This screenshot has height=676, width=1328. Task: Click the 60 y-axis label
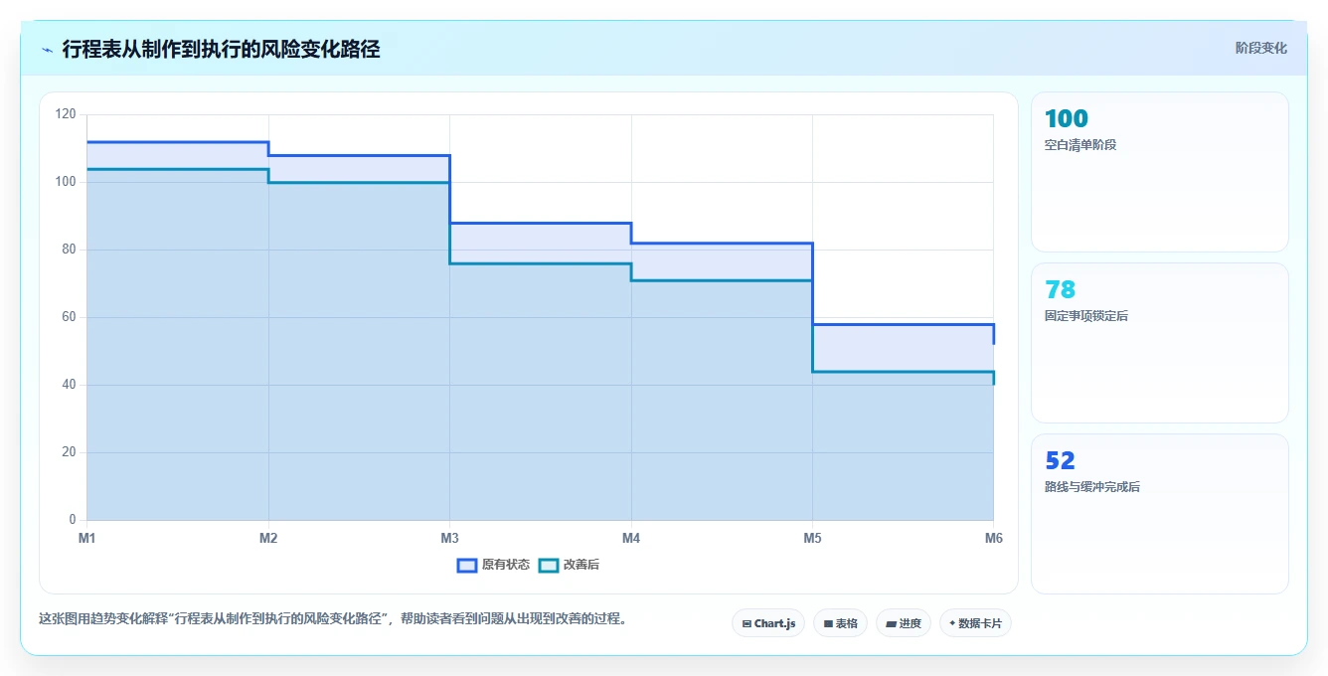point(70,317)
